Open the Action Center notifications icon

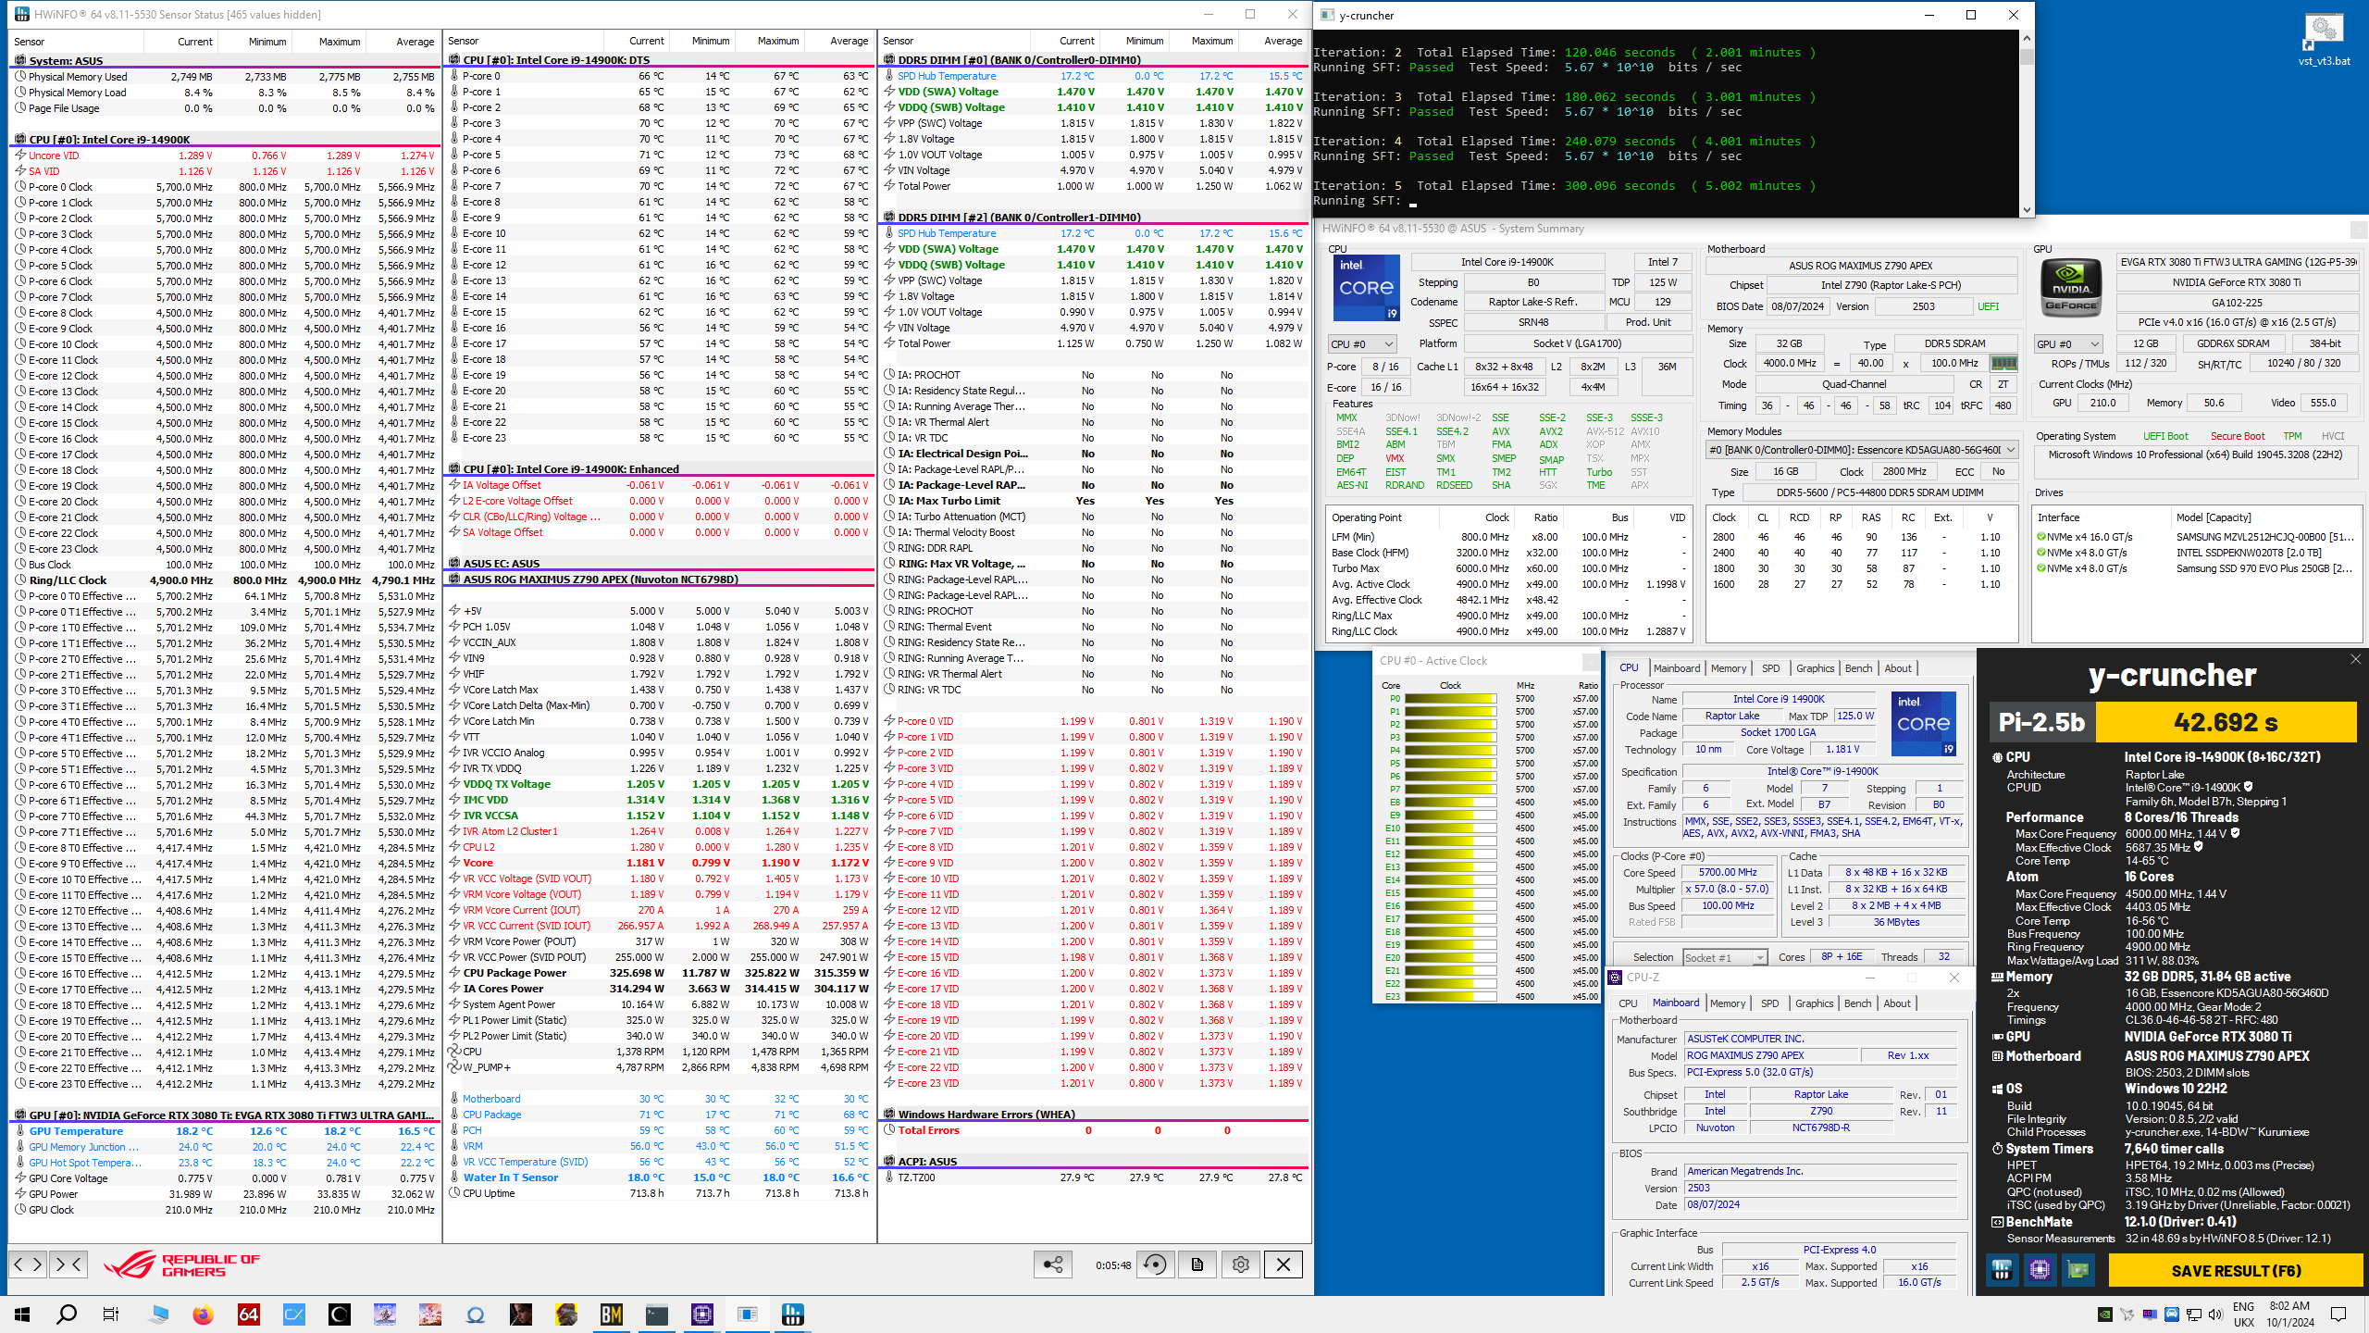(x=2338, y=1314)
